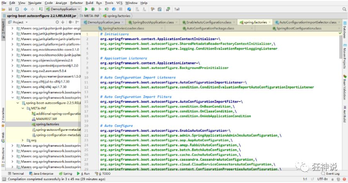Viewport: 348px width, 183px height.
Task: Collapse the META-INF folder in tree
Action: point(23,108)
